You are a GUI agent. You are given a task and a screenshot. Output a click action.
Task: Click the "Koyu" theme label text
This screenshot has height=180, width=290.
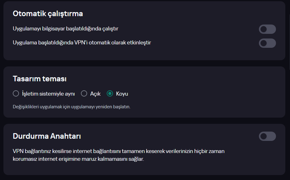coord(122,94)
